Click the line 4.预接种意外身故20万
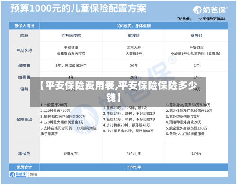Viewport: 237px width, 185px height. tap(183, 122)
